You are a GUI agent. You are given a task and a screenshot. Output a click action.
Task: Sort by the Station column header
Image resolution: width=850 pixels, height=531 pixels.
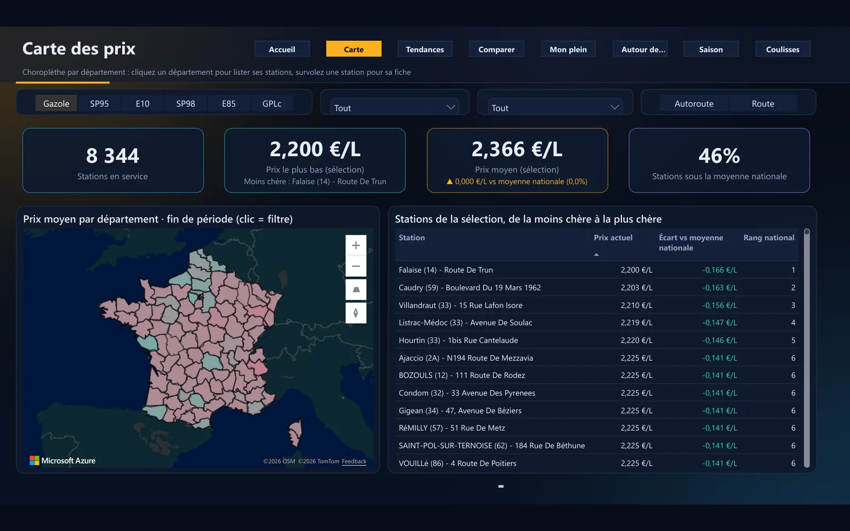coord(412,237)
